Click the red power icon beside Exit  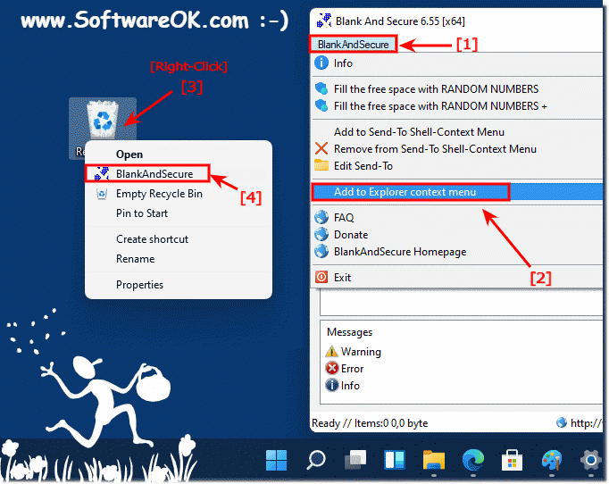321,277
